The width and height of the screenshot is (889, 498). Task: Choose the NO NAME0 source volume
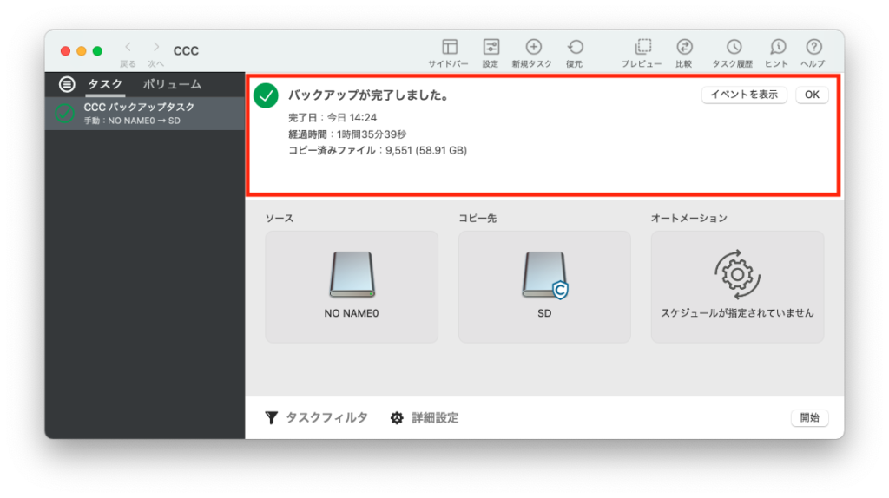tap(352, 286)
